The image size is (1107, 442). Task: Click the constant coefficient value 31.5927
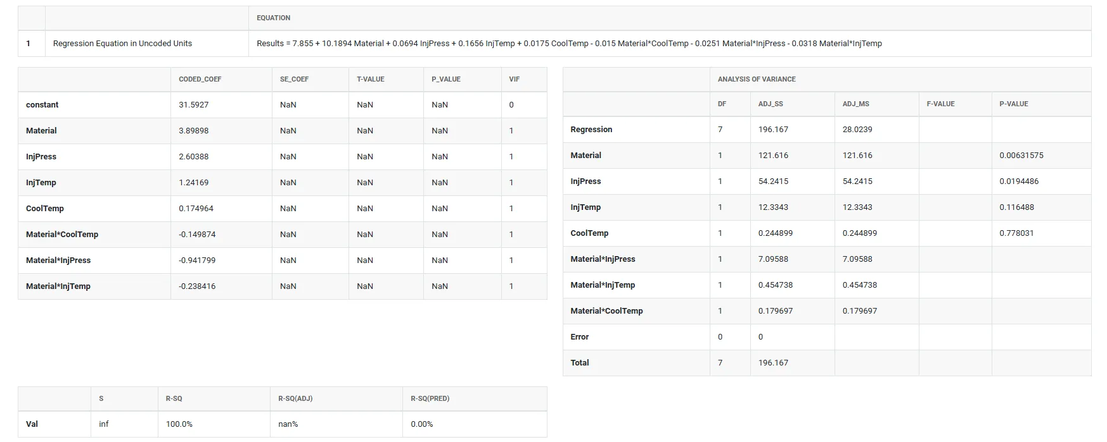pos(193,105)
